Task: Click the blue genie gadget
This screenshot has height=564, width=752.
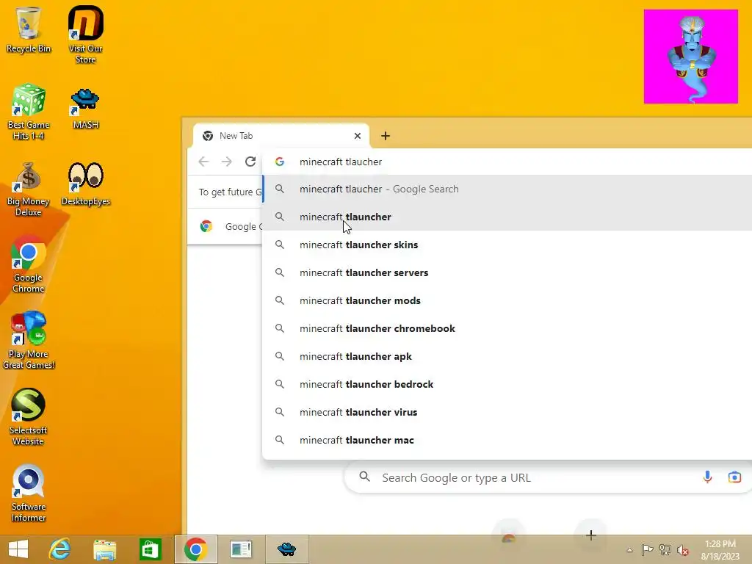Action: (690, 56)
